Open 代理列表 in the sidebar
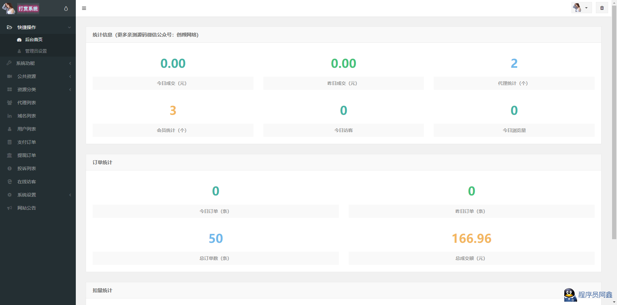The width and height of the screenshot is (617, 305). pyautogui.click(x=27, y=103)
